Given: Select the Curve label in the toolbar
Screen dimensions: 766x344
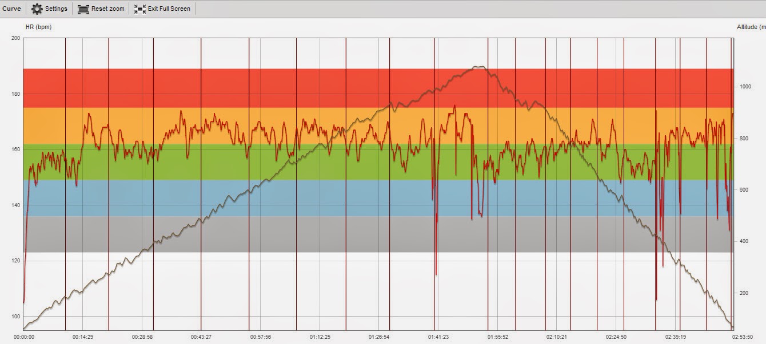Looking at the screenshot, I should (12, 9).
